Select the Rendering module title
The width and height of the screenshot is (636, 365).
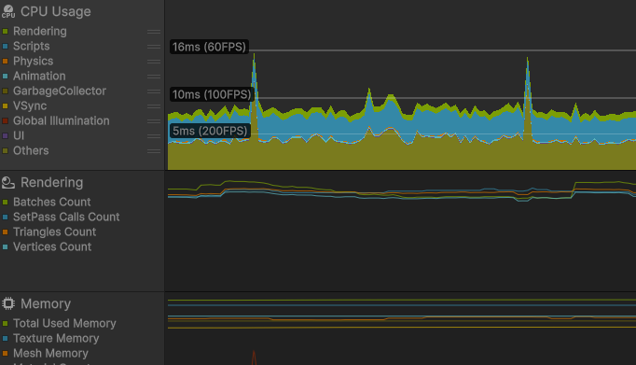click(52, 183)
